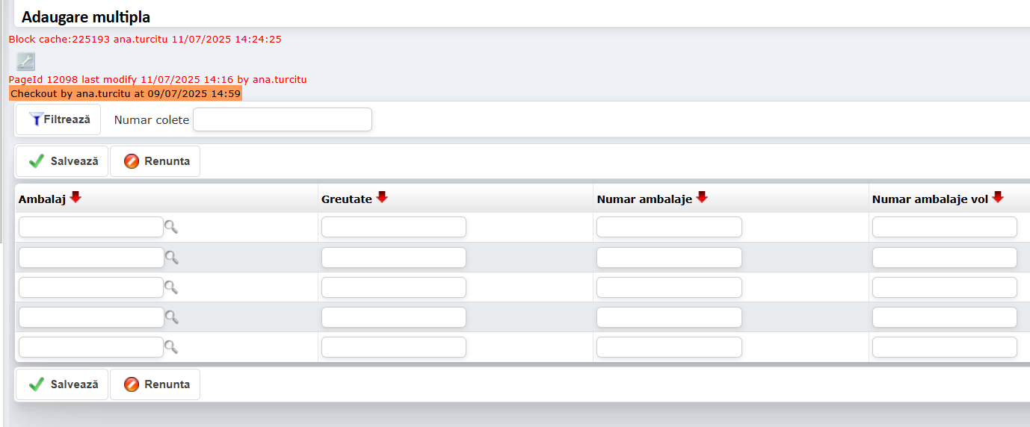Click red arrow next to Greutate header
This screenshot has height=427, width=1030.
coord(382,197)
